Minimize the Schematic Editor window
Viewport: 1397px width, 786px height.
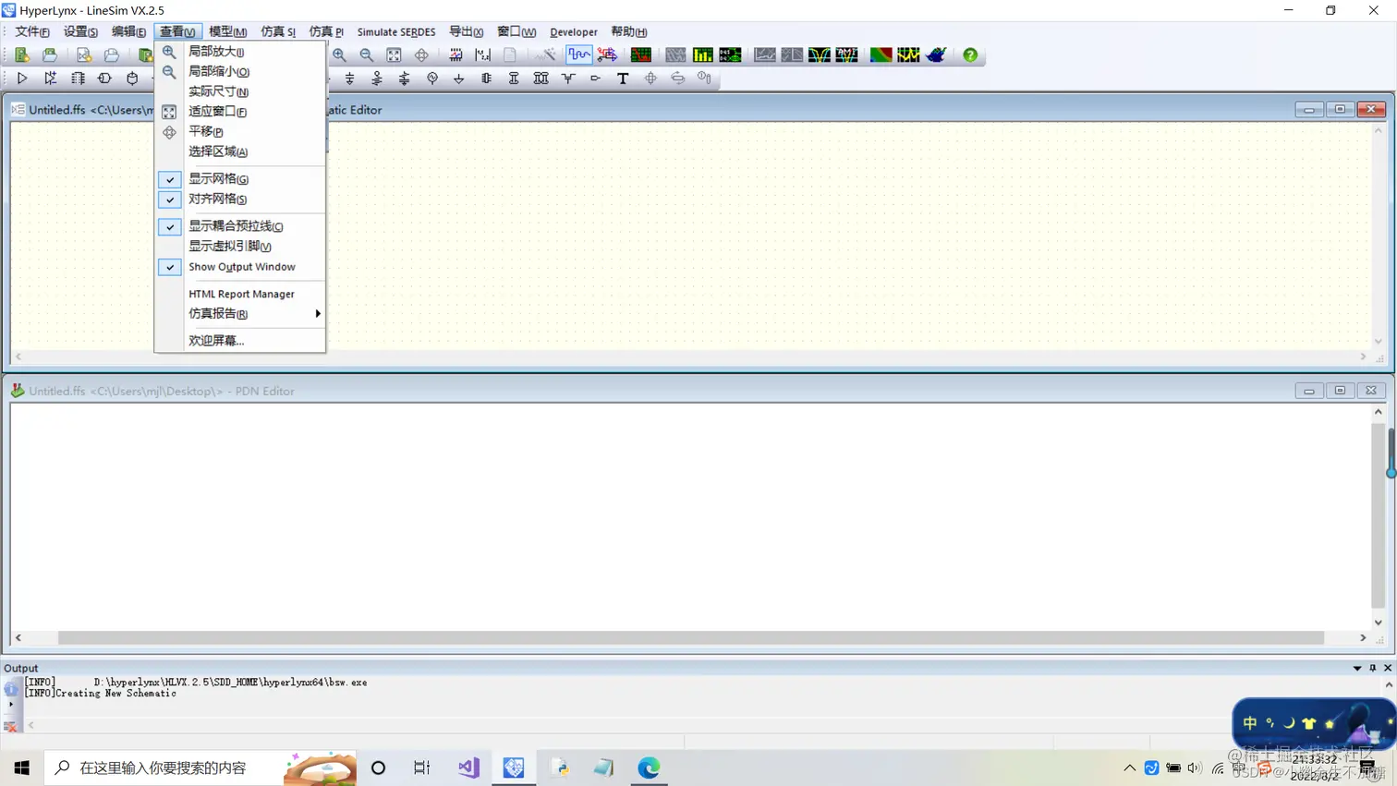click(1308, 109)
